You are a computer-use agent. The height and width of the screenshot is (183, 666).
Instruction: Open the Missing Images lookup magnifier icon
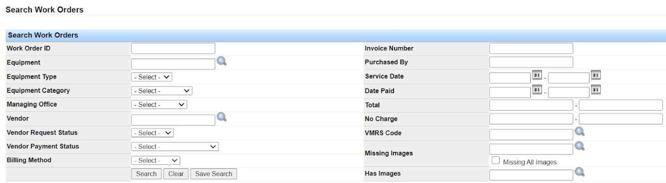[x=579, y=146]
